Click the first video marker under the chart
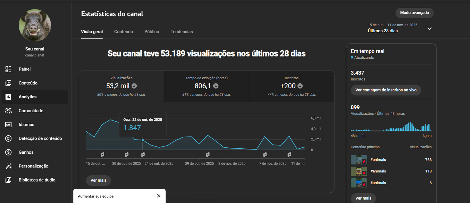This screenshot has width=470, height=203. point(102,155)
